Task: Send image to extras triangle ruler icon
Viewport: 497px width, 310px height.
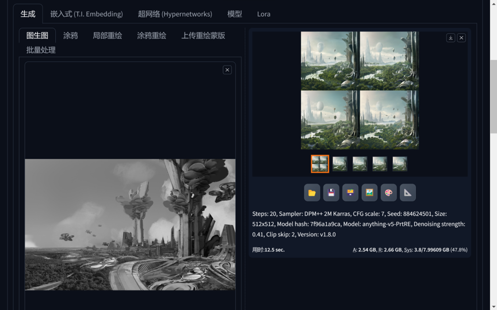Action: 408,193
